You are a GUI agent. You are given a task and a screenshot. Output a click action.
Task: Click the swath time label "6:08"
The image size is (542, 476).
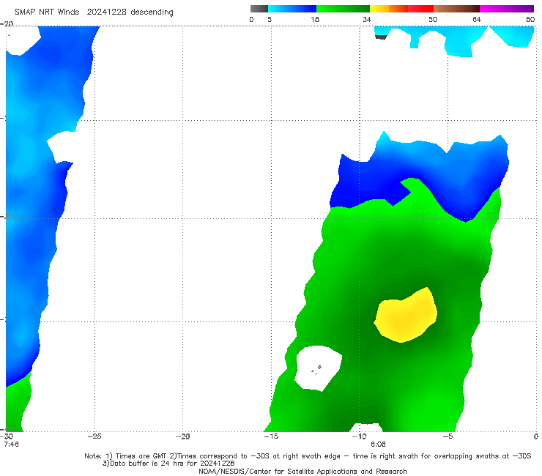pos(378,444)
